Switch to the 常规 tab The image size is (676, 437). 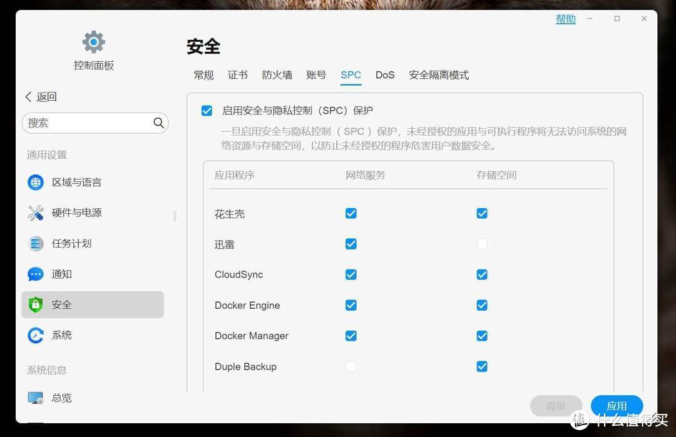coord(203,76)
